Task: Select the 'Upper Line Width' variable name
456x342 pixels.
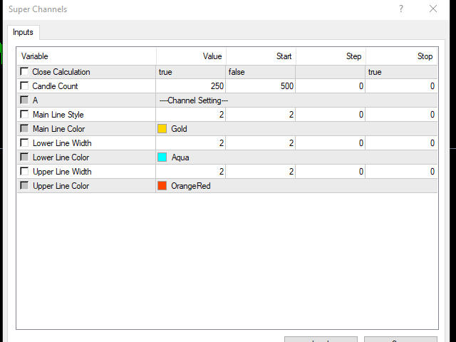Action: [x=62, y=172]
